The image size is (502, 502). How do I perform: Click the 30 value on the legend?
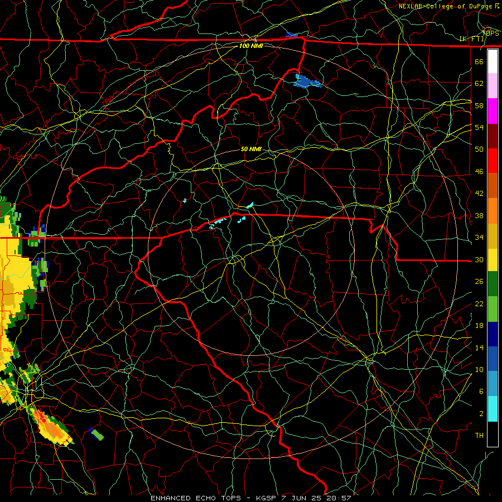[x=479, y=259]
